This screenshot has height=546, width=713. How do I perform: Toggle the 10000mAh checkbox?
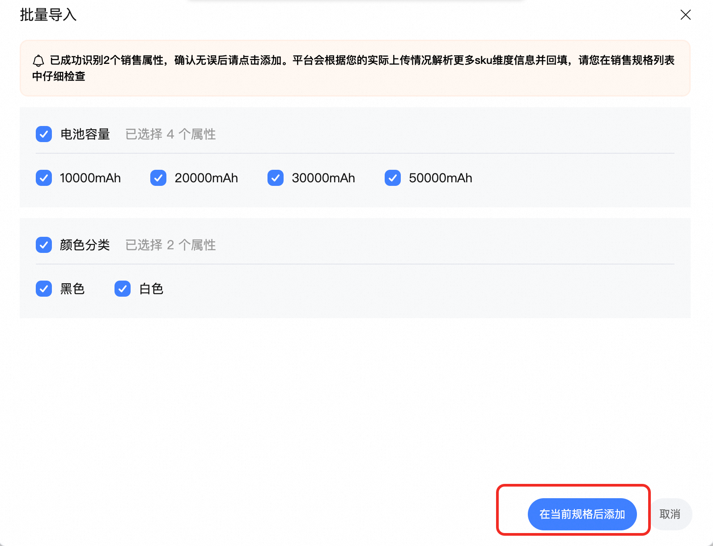tap(44, 178)
